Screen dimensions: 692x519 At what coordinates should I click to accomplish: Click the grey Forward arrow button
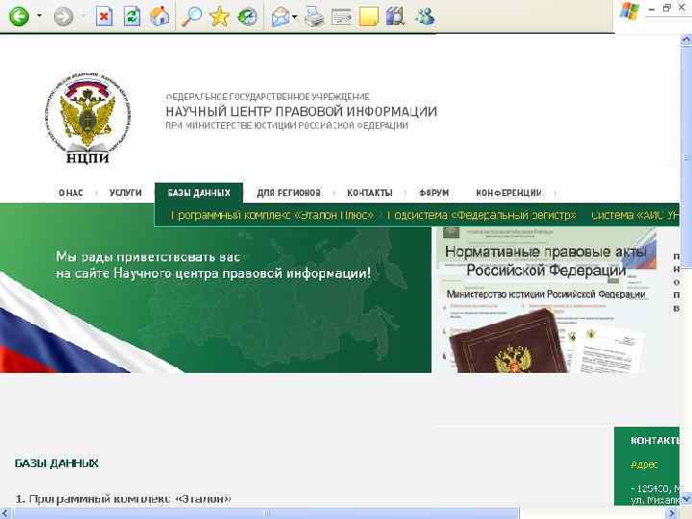[x=63, y=16]
